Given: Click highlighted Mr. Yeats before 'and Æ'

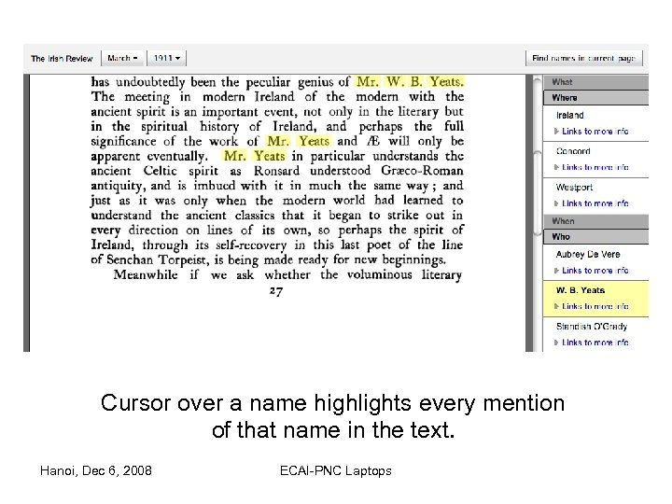Looking at the screenshot, I should click(x=299, y=141).
